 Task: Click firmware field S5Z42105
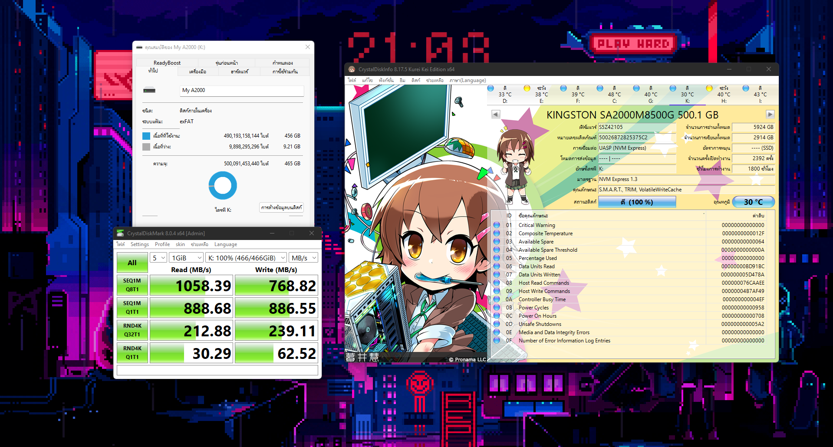(637, 127)
